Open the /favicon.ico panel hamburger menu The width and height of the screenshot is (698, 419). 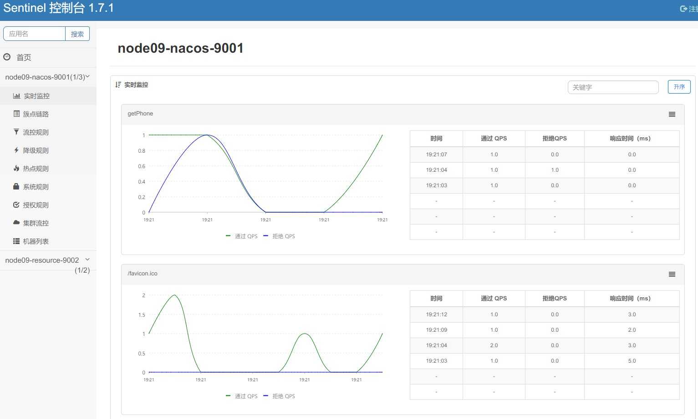pos(672,274)
